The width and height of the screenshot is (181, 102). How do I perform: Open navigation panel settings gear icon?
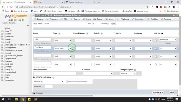tap(20, 20)
